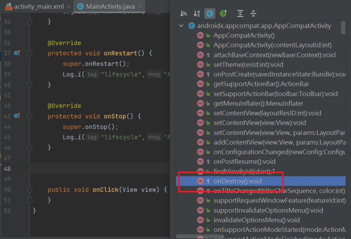Click fold end marker on line 46
Viewport: 351px width, 239px height.
point(30,148)
